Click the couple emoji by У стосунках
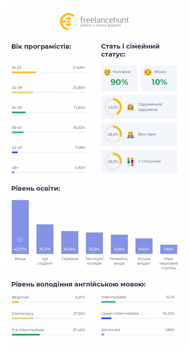 point(131,161)
